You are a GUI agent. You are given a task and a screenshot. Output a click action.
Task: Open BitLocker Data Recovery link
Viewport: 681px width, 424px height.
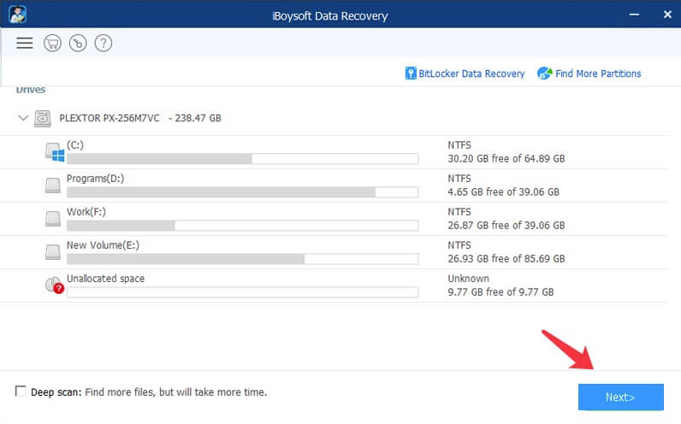tap(471, 74)
